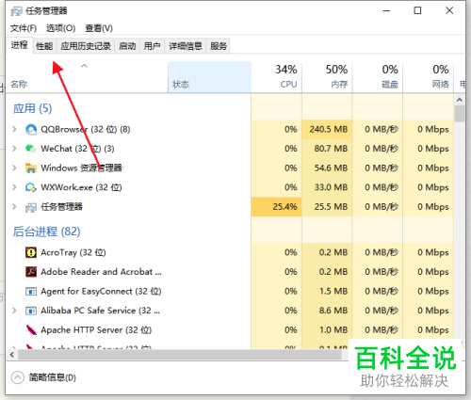Sort by the 状态 column header
The image size is (471, 400).
(209, 77)
